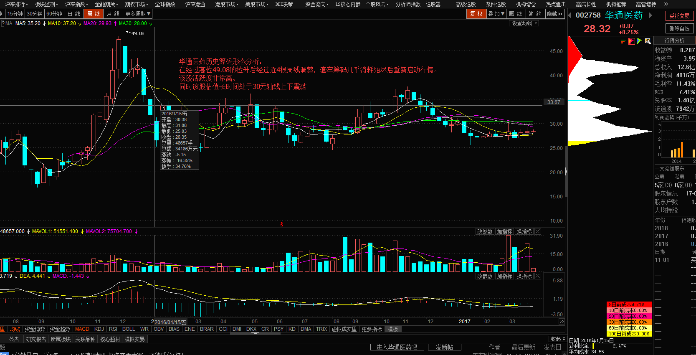This screenshot has width=696, height=355.
Task: Open 更多周期 dropdown
Action: pos(138,14)
